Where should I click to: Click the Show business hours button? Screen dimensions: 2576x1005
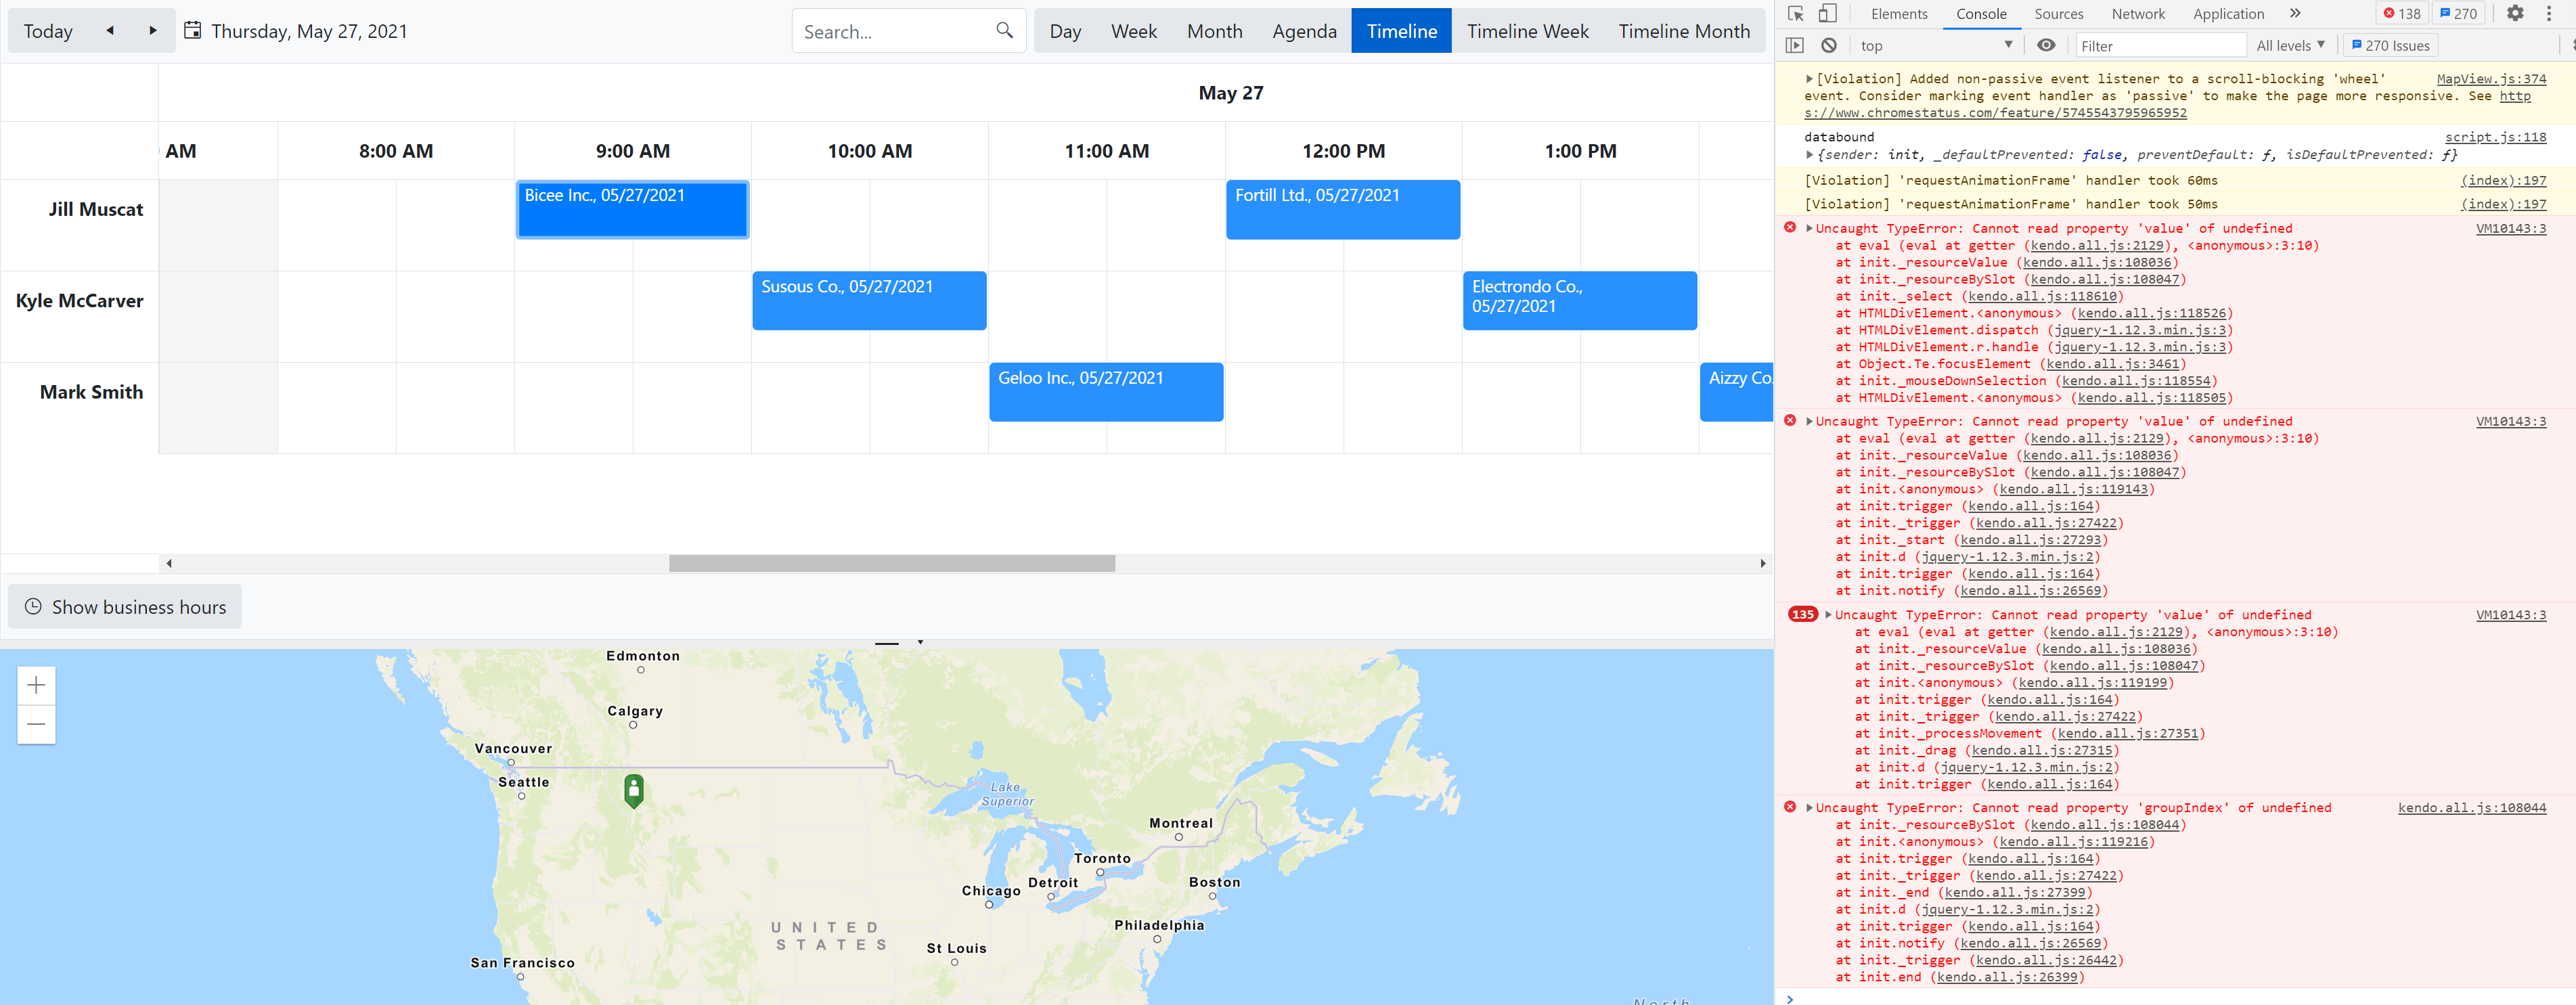point(125,607)
